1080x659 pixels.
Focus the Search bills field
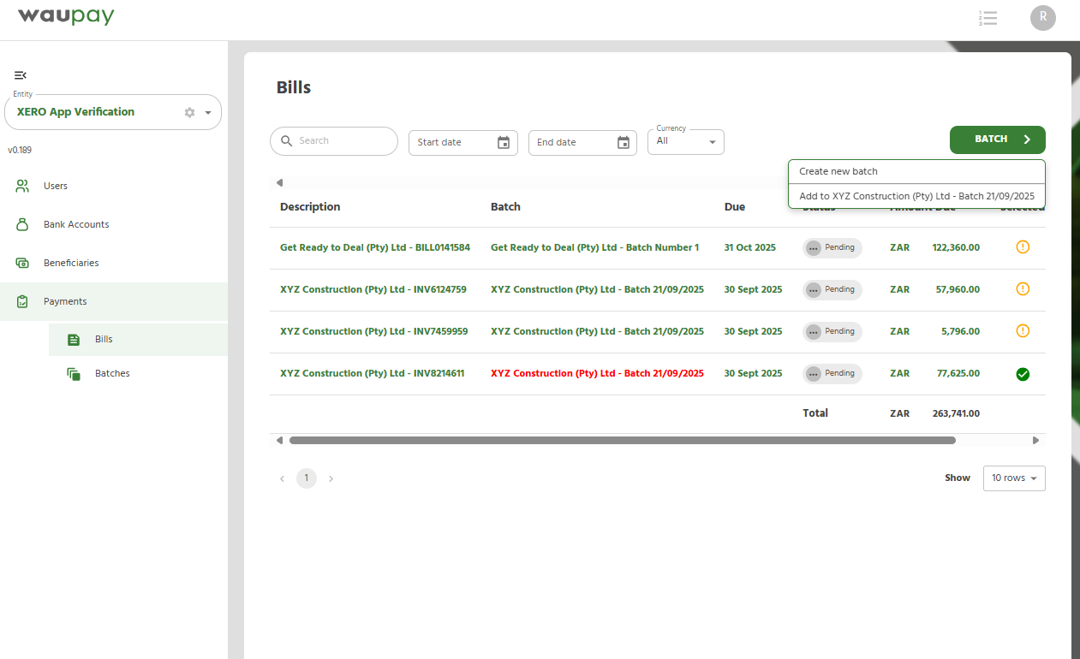coord(334,141)
